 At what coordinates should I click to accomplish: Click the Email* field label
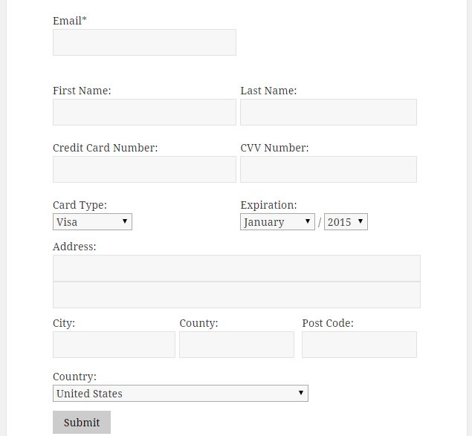[x=70, y=21]
